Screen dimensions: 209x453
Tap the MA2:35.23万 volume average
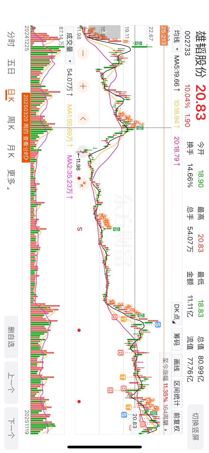point(69,177)
